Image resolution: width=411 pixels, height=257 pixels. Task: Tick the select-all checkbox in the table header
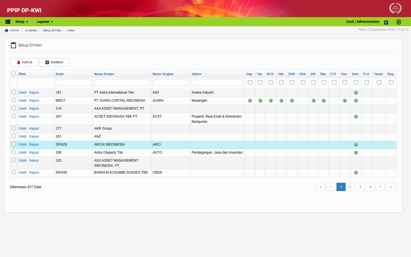[x=13, y=73]
